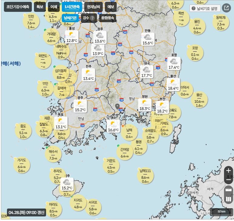The width and height of the screenshot is (234, 221).
Task: Toggle the 날씨/기온 layer
Action: (70, 18)
